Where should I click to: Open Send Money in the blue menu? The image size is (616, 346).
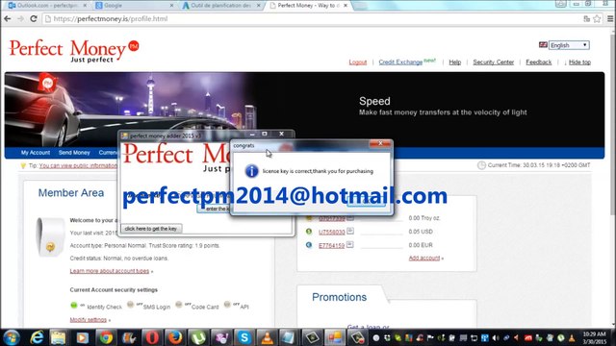tap(74, 153)
